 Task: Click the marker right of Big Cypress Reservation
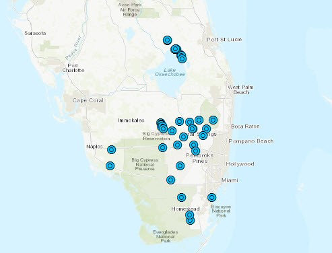click(x=172, y=131)
